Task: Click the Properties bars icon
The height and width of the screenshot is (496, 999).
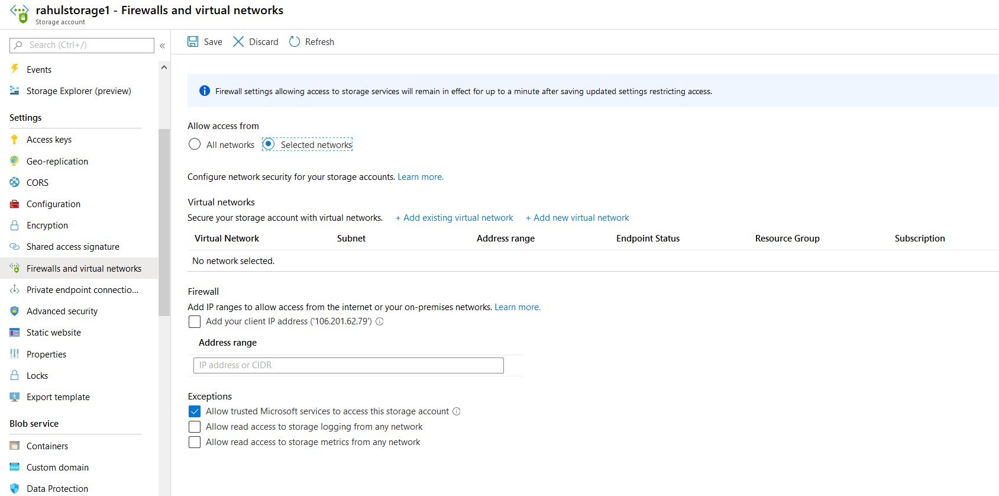Action: tap(15, 354)
